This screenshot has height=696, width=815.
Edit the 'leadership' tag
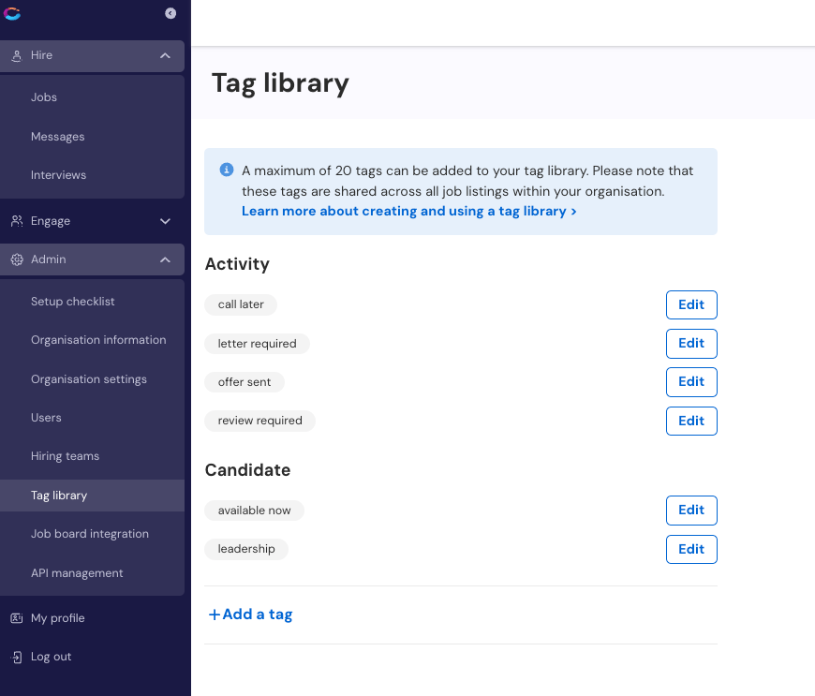tap(691, 550)
